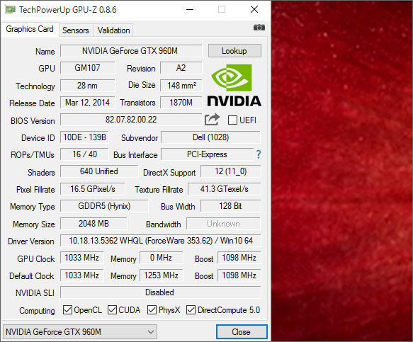This screenshot has width=413, height=342.
Task: Select the Graphics Card tab
Action: click(30, 29)
